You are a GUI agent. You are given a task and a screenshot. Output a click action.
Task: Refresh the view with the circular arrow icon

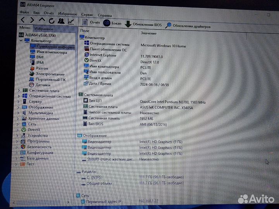(52, 21)
